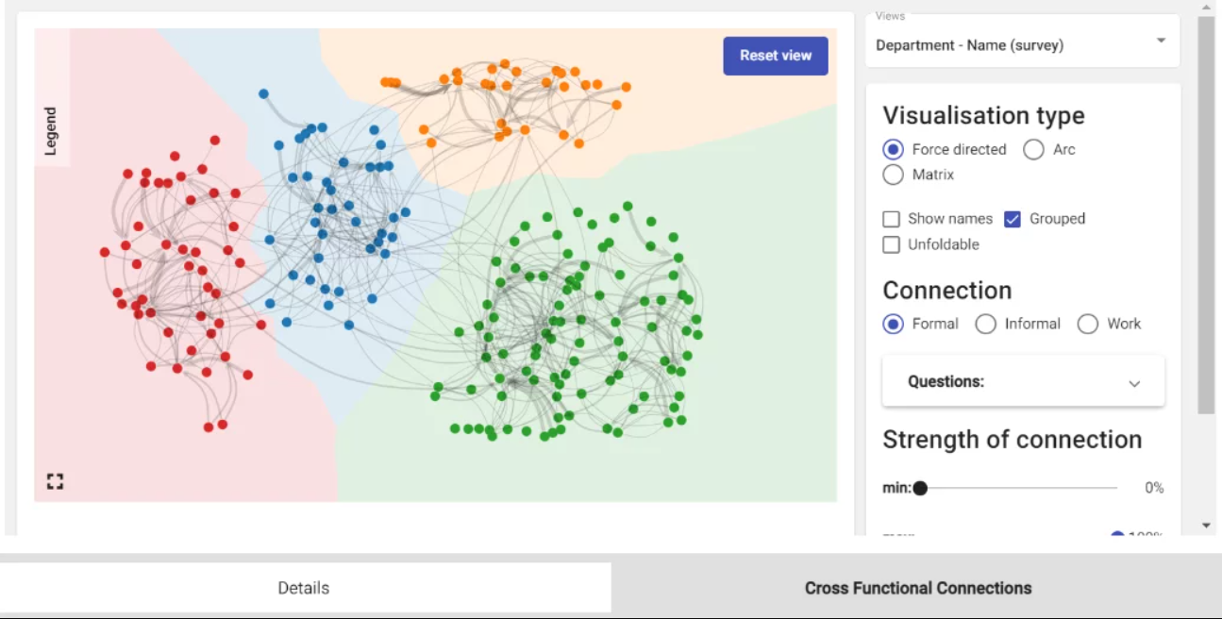The image size is (1222, 619).
Task: Click the fullscreen expand icon on the graph
Action: coord(54,481)
